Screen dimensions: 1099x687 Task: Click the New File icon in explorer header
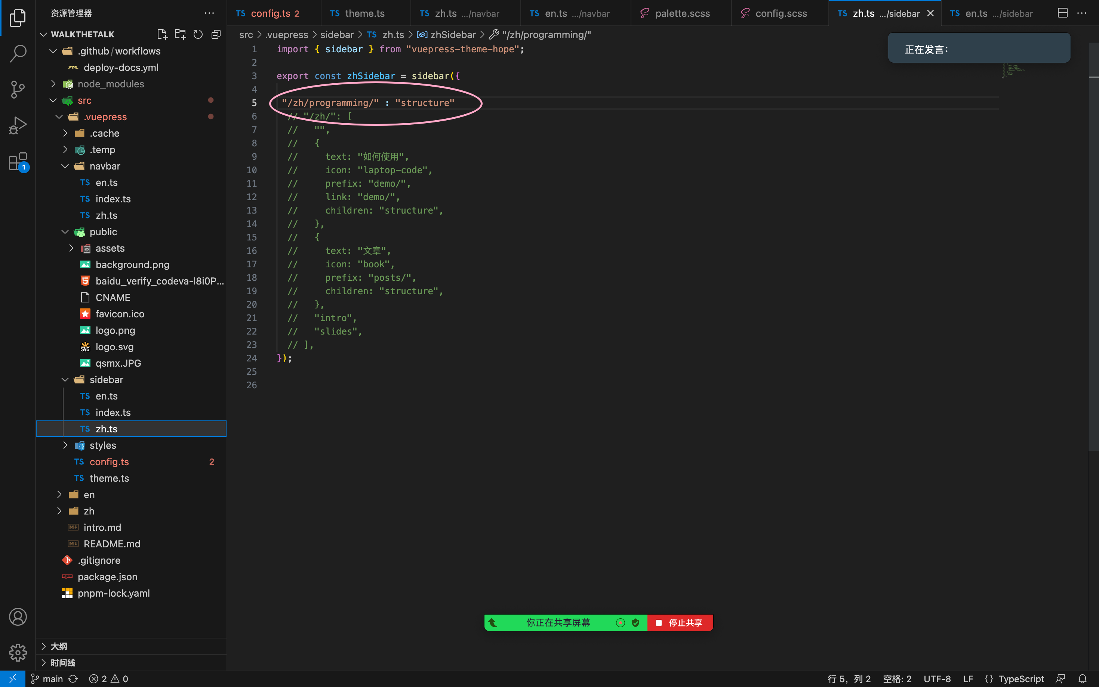tap(162, 34)
